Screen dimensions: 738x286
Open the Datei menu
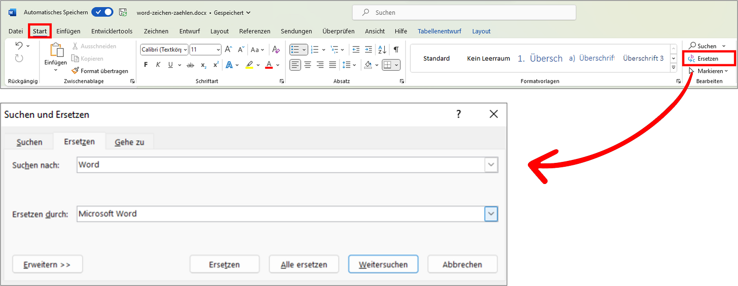pos(16,31)
